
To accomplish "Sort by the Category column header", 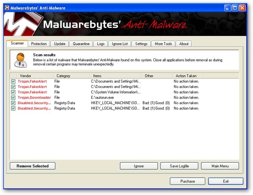I will tap(72, 76).
